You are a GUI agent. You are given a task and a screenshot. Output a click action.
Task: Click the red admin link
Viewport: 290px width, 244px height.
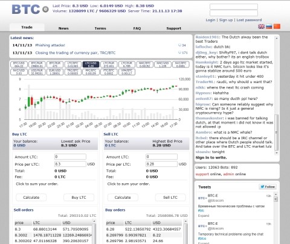[228, 174]
